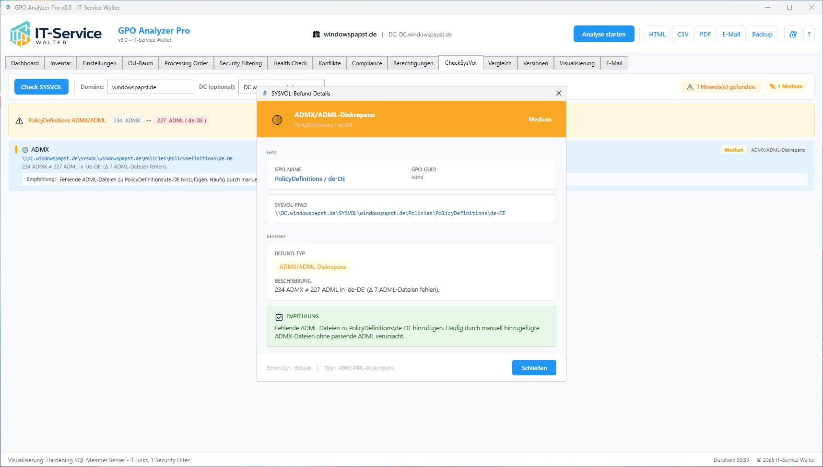Select the Compliance tab
Screen dimensions: 823x467
tap(366, 63)
